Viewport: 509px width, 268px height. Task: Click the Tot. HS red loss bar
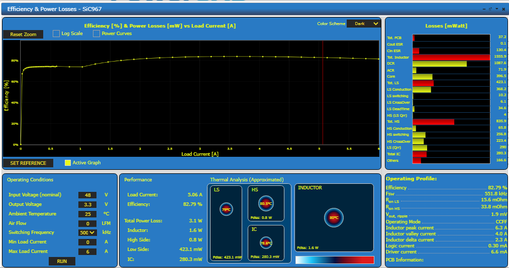pyautogui.click(x=433, y=122)
